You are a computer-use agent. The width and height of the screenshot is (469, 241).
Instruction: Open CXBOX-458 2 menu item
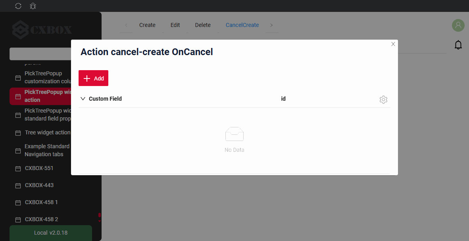coord(41,219)
